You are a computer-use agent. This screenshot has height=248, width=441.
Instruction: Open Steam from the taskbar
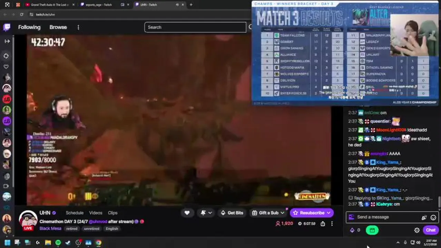[x=68, y=242]
